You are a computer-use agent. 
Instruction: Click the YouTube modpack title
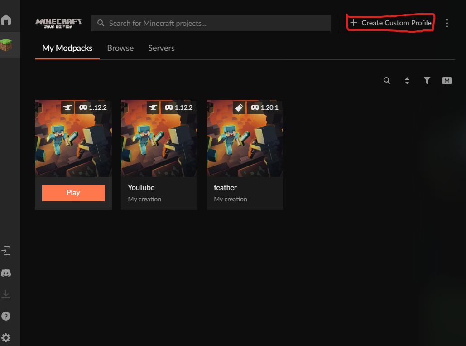click(141, 187)
